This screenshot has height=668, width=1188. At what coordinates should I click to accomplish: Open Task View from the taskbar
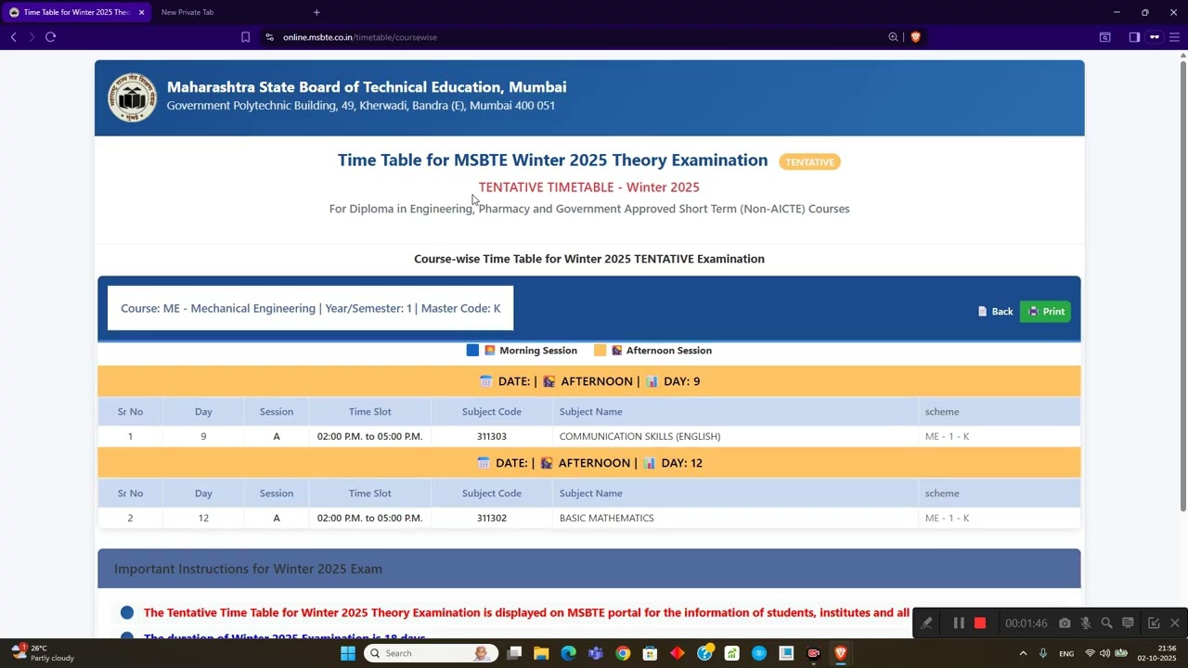(x=514, y=653)
